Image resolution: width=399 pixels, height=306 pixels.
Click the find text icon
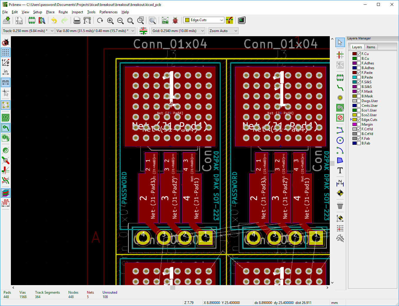152,20
